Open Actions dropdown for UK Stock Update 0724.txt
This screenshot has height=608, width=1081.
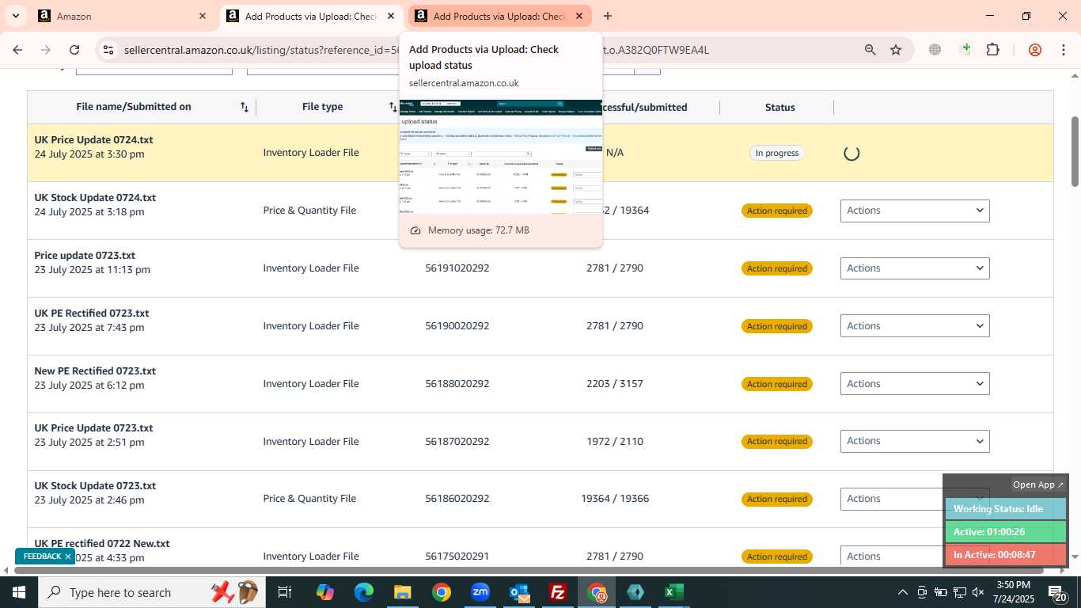[x=915, y=211]
